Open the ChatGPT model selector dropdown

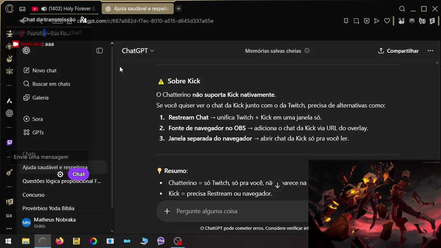tap(138, 51)
